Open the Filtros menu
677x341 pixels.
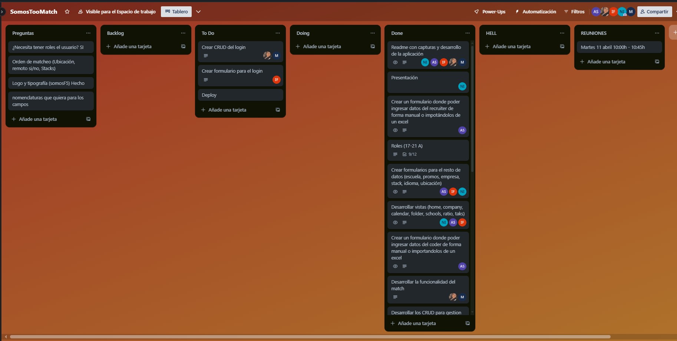[574, 11]
